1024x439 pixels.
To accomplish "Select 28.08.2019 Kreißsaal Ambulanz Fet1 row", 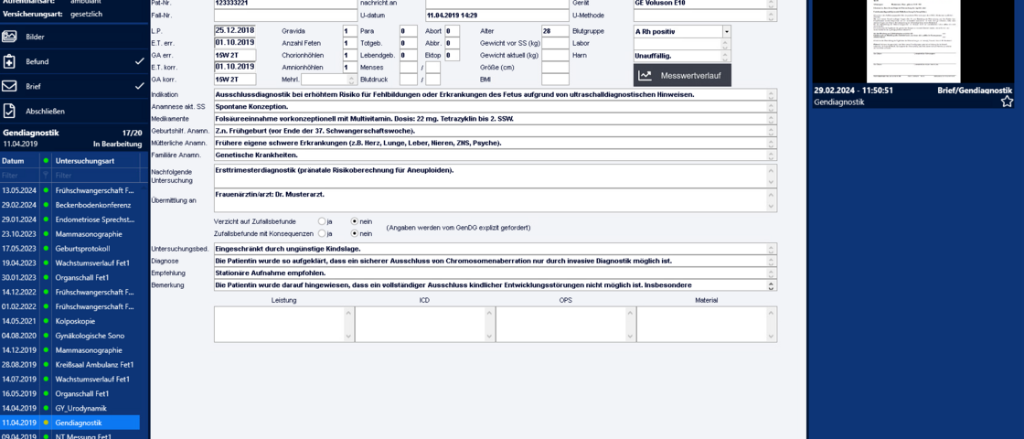I will (x=69, y=365).
